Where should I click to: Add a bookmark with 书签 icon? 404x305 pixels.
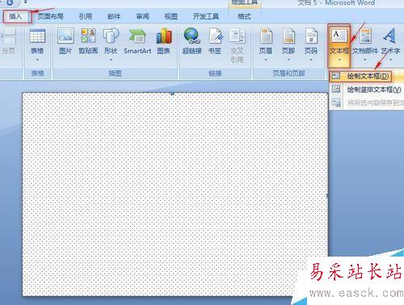(215, 36)
